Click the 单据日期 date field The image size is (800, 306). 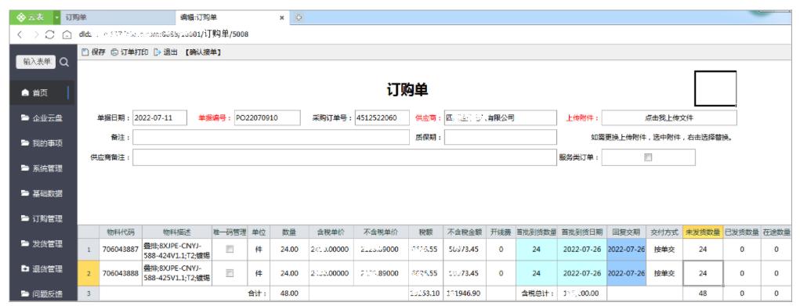point(160,118)
